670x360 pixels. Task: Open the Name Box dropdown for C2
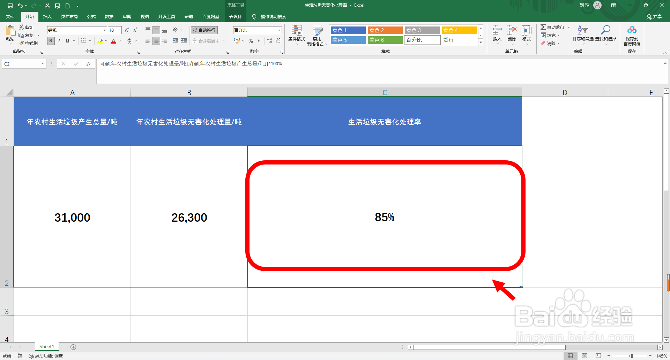43,64
